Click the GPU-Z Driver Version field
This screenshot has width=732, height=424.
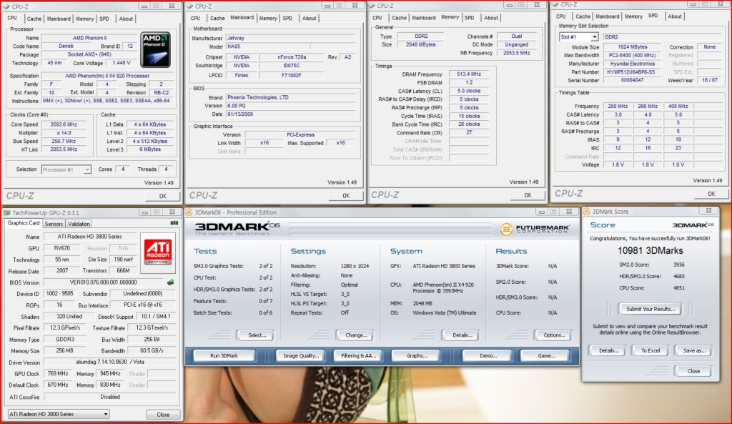click(110, 362)
